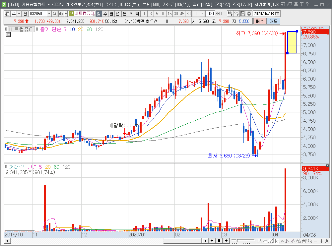Image resolution: width=332 pixels, height=246 pixels.
Task: Click the save chart floppy icon
Action: click(243, 14)
